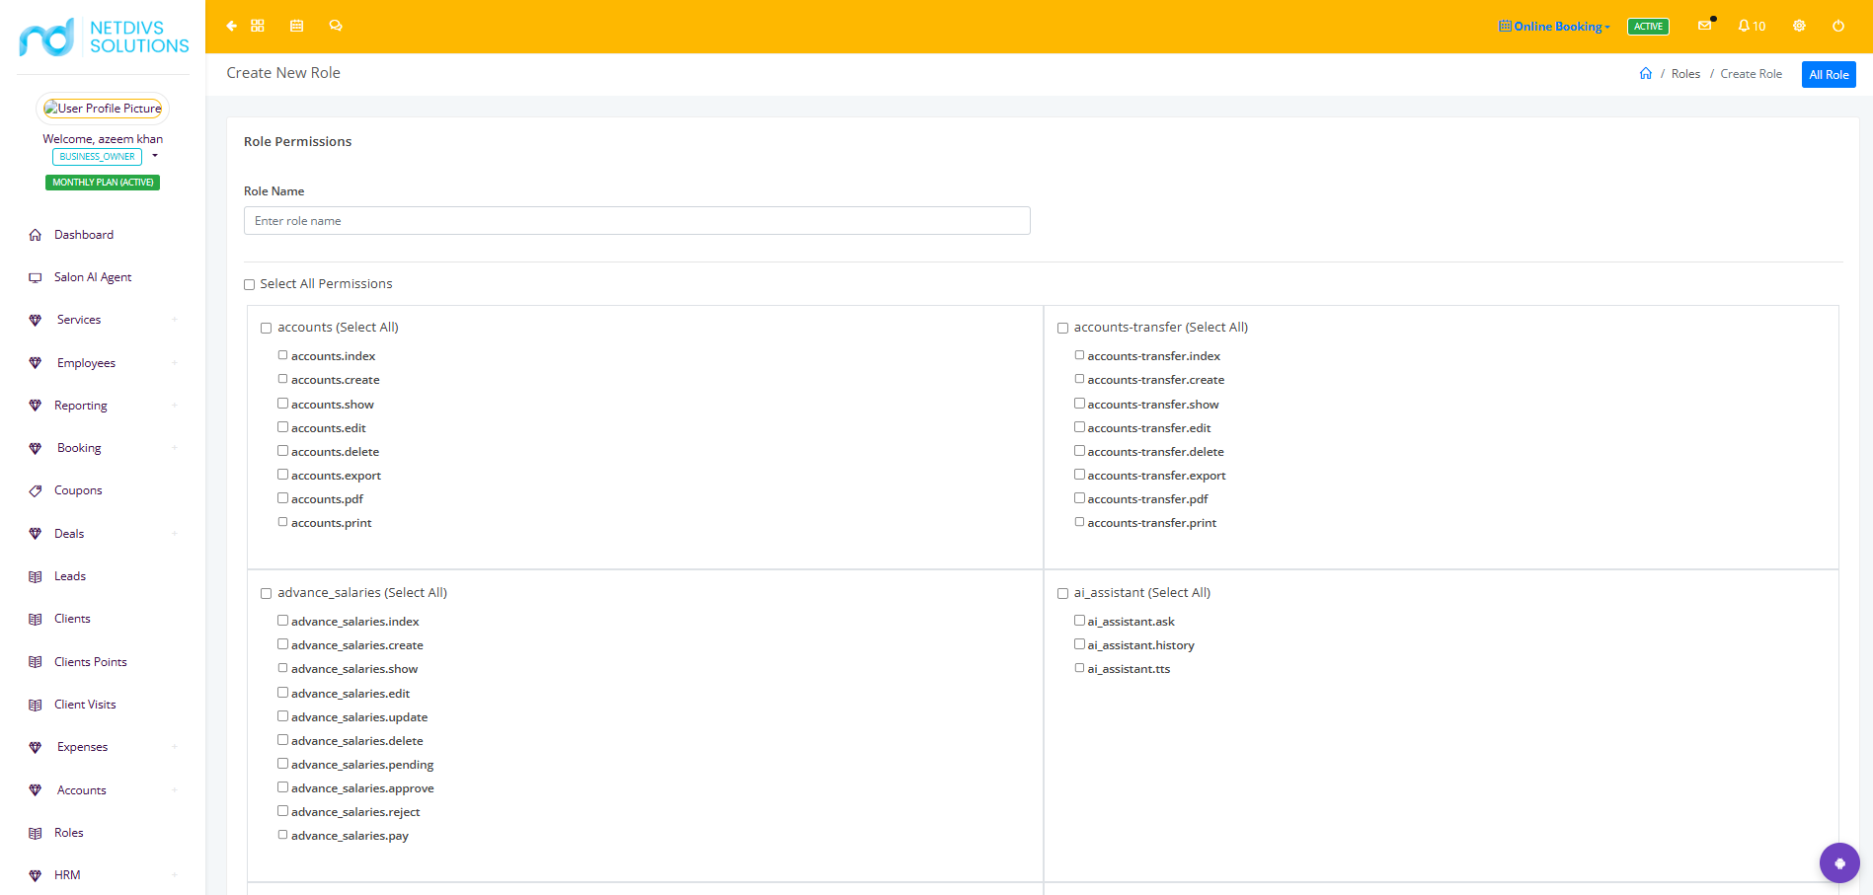Open the Online Booking dropdown

tap(1554, 27)
